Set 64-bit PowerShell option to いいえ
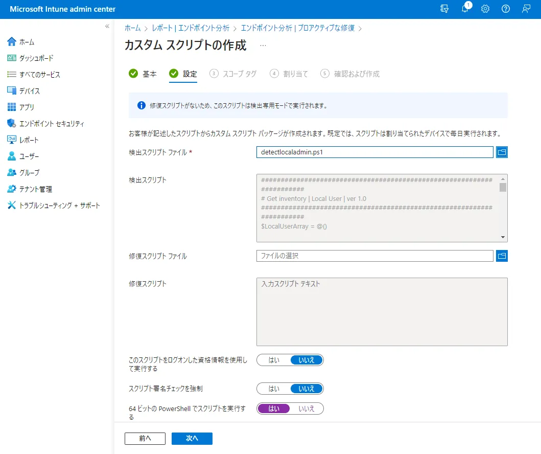The width and height of the screenshot is (541, 454). 307,408
